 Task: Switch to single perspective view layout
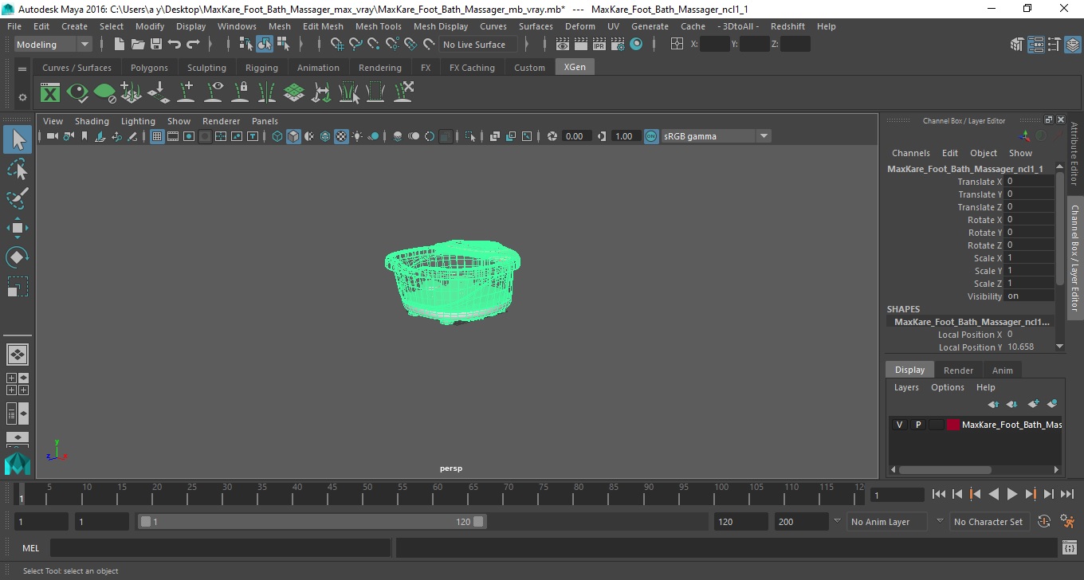pos(18,355)
